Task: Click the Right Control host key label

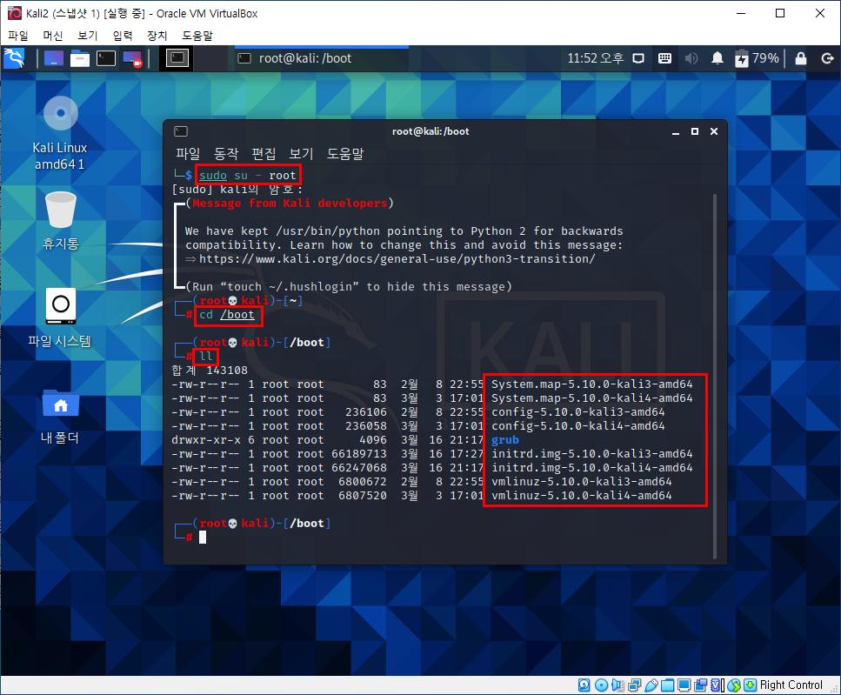Action: (x=791, y=685)
